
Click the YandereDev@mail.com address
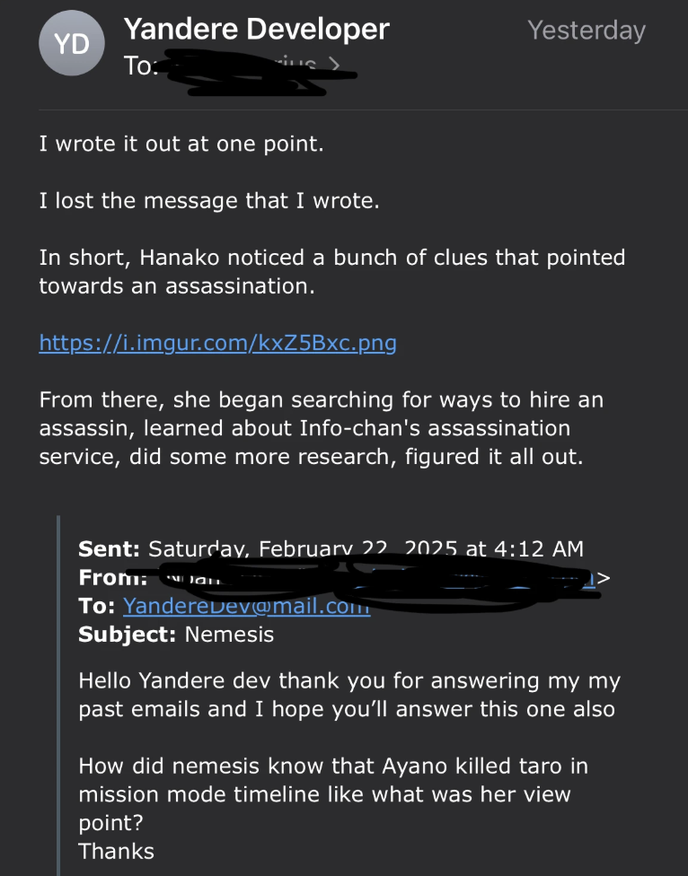pos(246,606)
